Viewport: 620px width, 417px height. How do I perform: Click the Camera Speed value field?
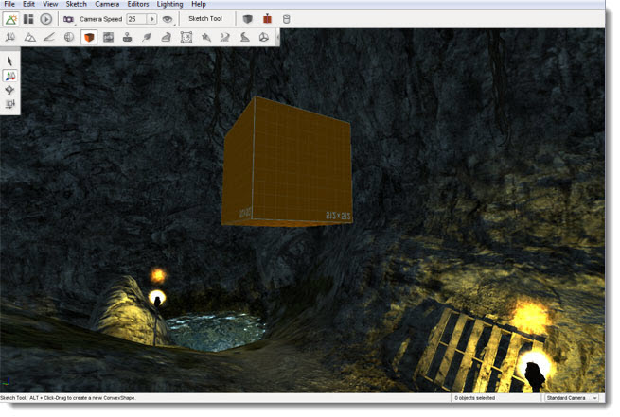click(135, 19)
